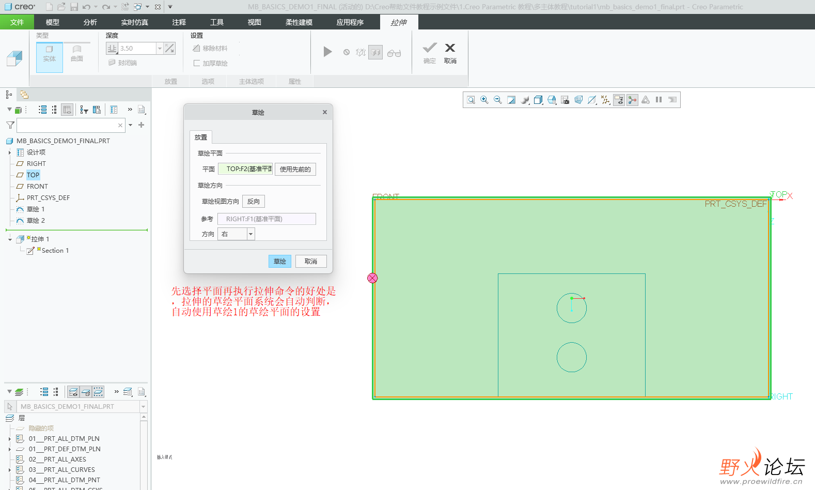Toggle the annotation display icon
This screenshot has height=490, width=815.
619,100
